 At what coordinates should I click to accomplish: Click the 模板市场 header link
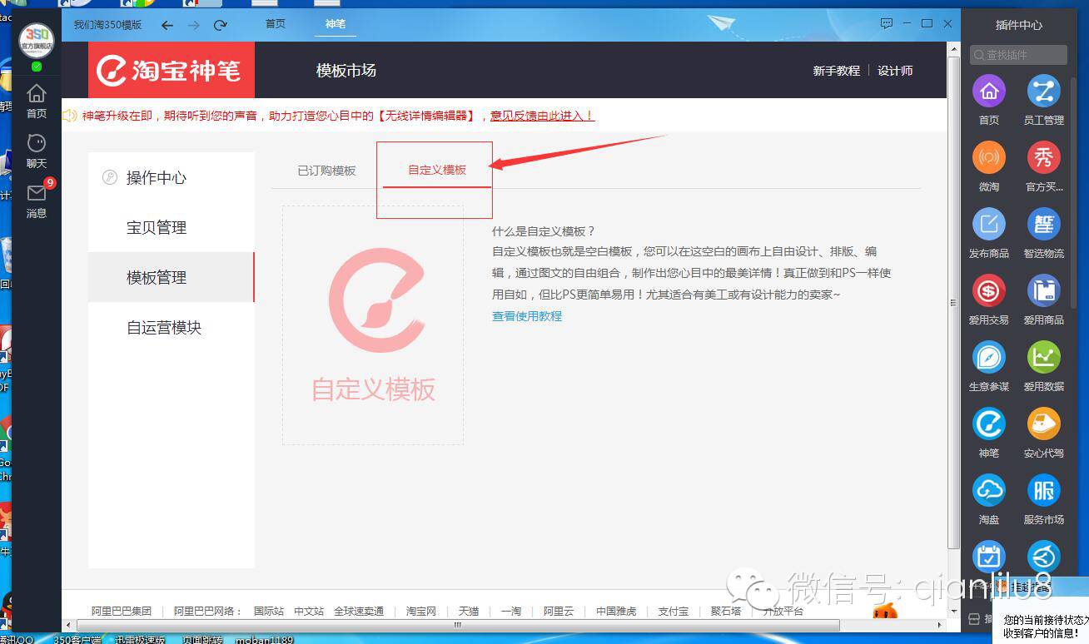coord(346,71)
